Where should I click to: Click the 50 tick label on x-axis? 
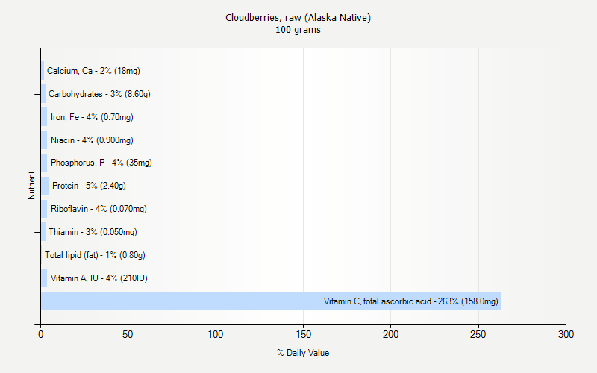click(128, 335)
